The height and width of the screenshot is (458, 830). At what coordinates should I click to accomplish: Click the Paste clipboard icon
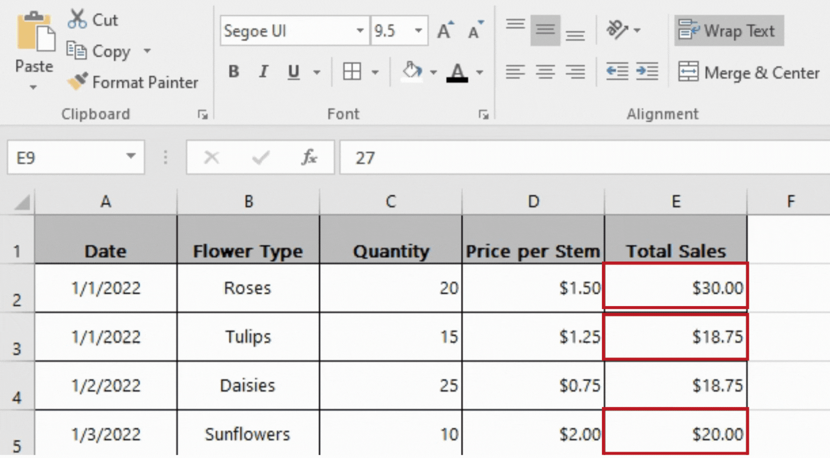click(35, 32)
